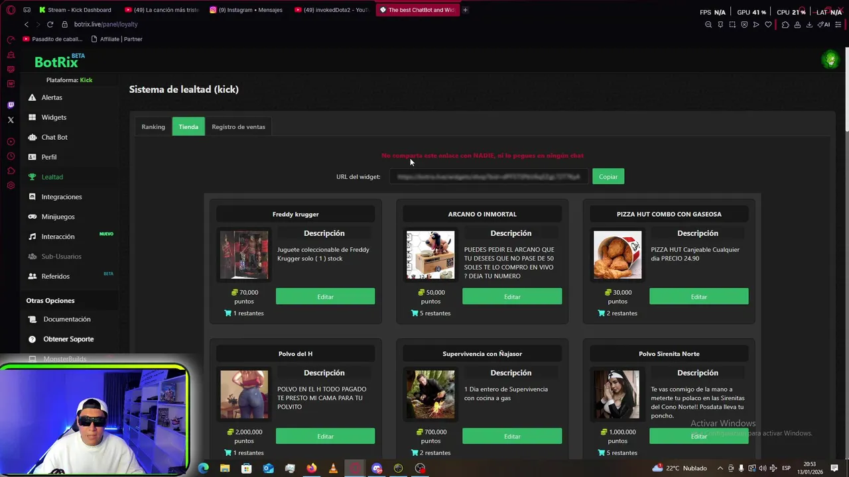
Task: Open the Twitch icon in browser sidebar
Action: 11,105
